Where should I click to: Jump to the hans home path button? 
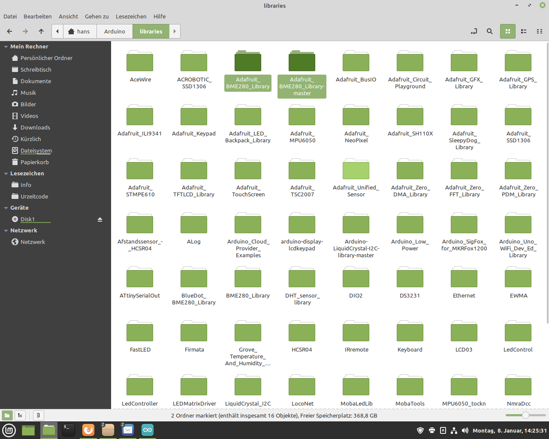[x=80, y=31]
